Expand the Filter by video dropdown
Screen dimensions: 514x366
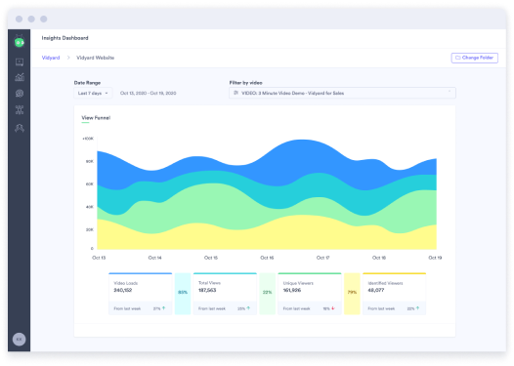342,93
